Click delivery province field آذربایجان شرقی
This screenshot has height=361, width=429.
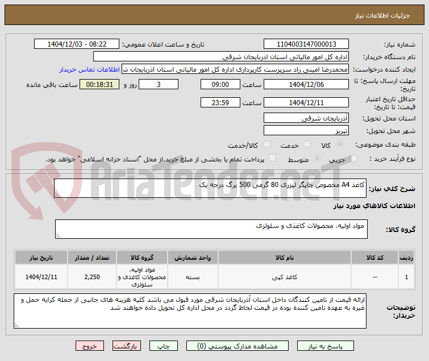click(306, 118)
